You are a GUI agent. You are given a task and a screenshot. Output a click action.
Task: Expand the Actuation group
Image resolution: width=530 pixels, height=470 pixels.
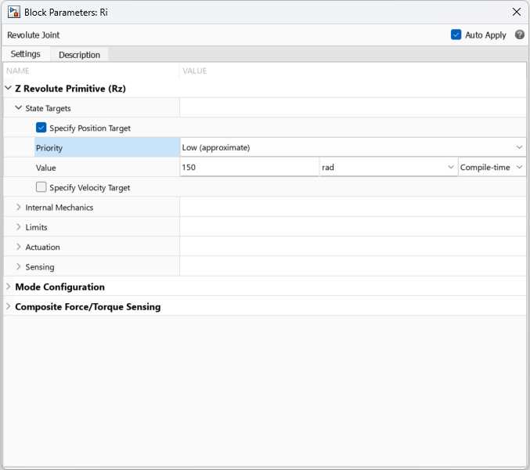pyautogui.click(x=18, y=247)
